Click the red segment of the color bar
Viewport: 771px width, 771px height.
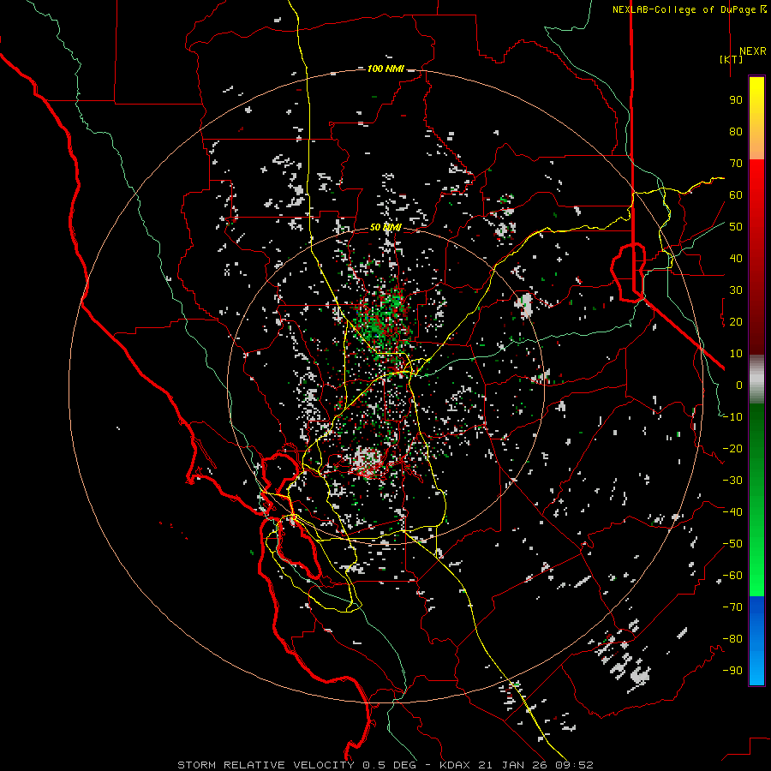(x=756, y=257)
